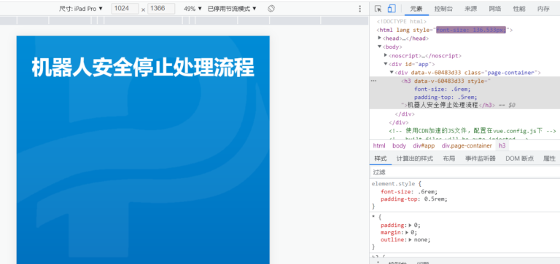Viewport: 560px width, 264px height.
Task: Click the element.style selector text
Action: tap(393, 184)
